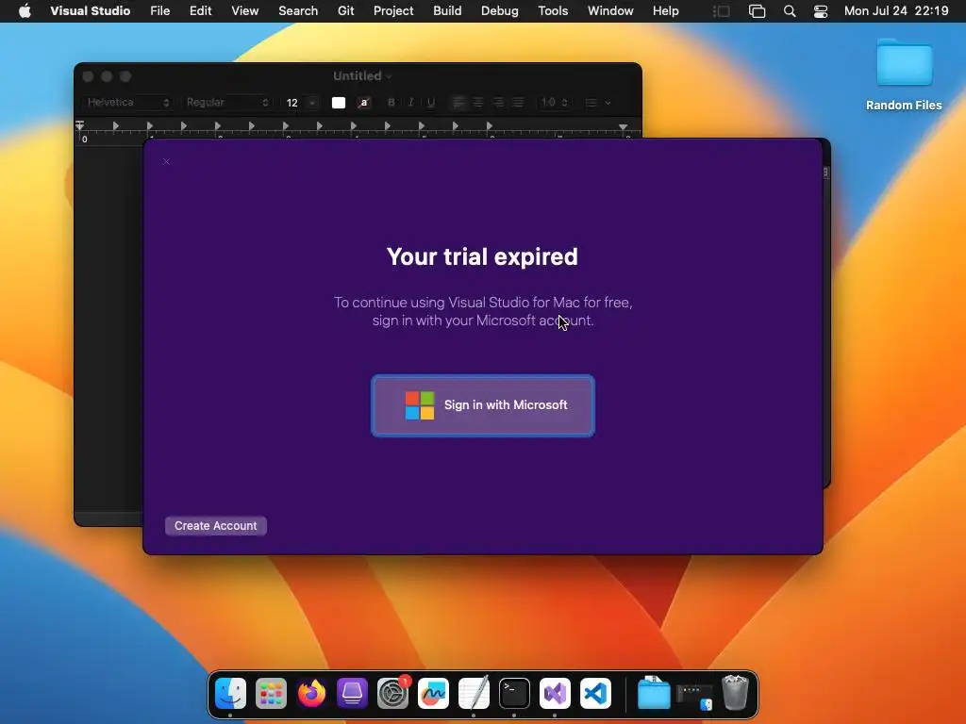The image size is (966, 724).
Task: Open TextEdit from the Dock
Action: pos(474,693)
